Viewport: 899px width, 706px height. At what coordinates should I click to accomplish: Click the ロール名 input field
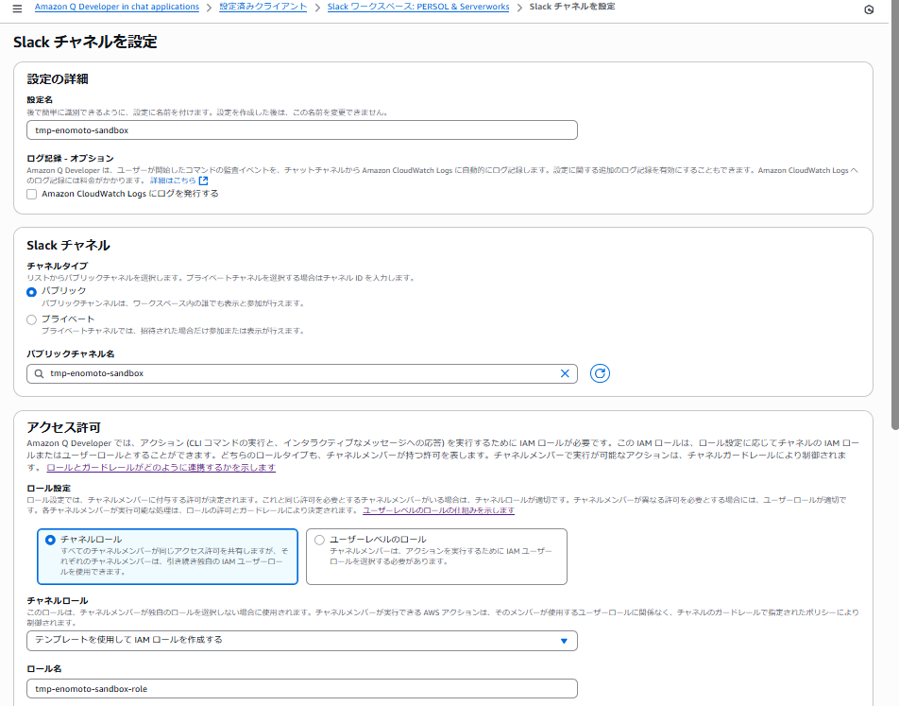coord(301,689)
